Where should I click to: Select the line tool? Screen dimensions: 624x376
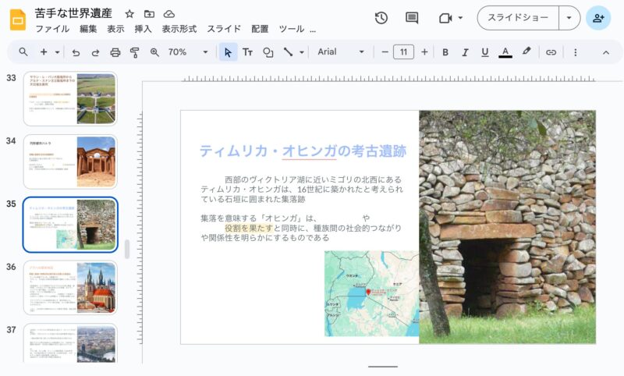coord(288,52)
